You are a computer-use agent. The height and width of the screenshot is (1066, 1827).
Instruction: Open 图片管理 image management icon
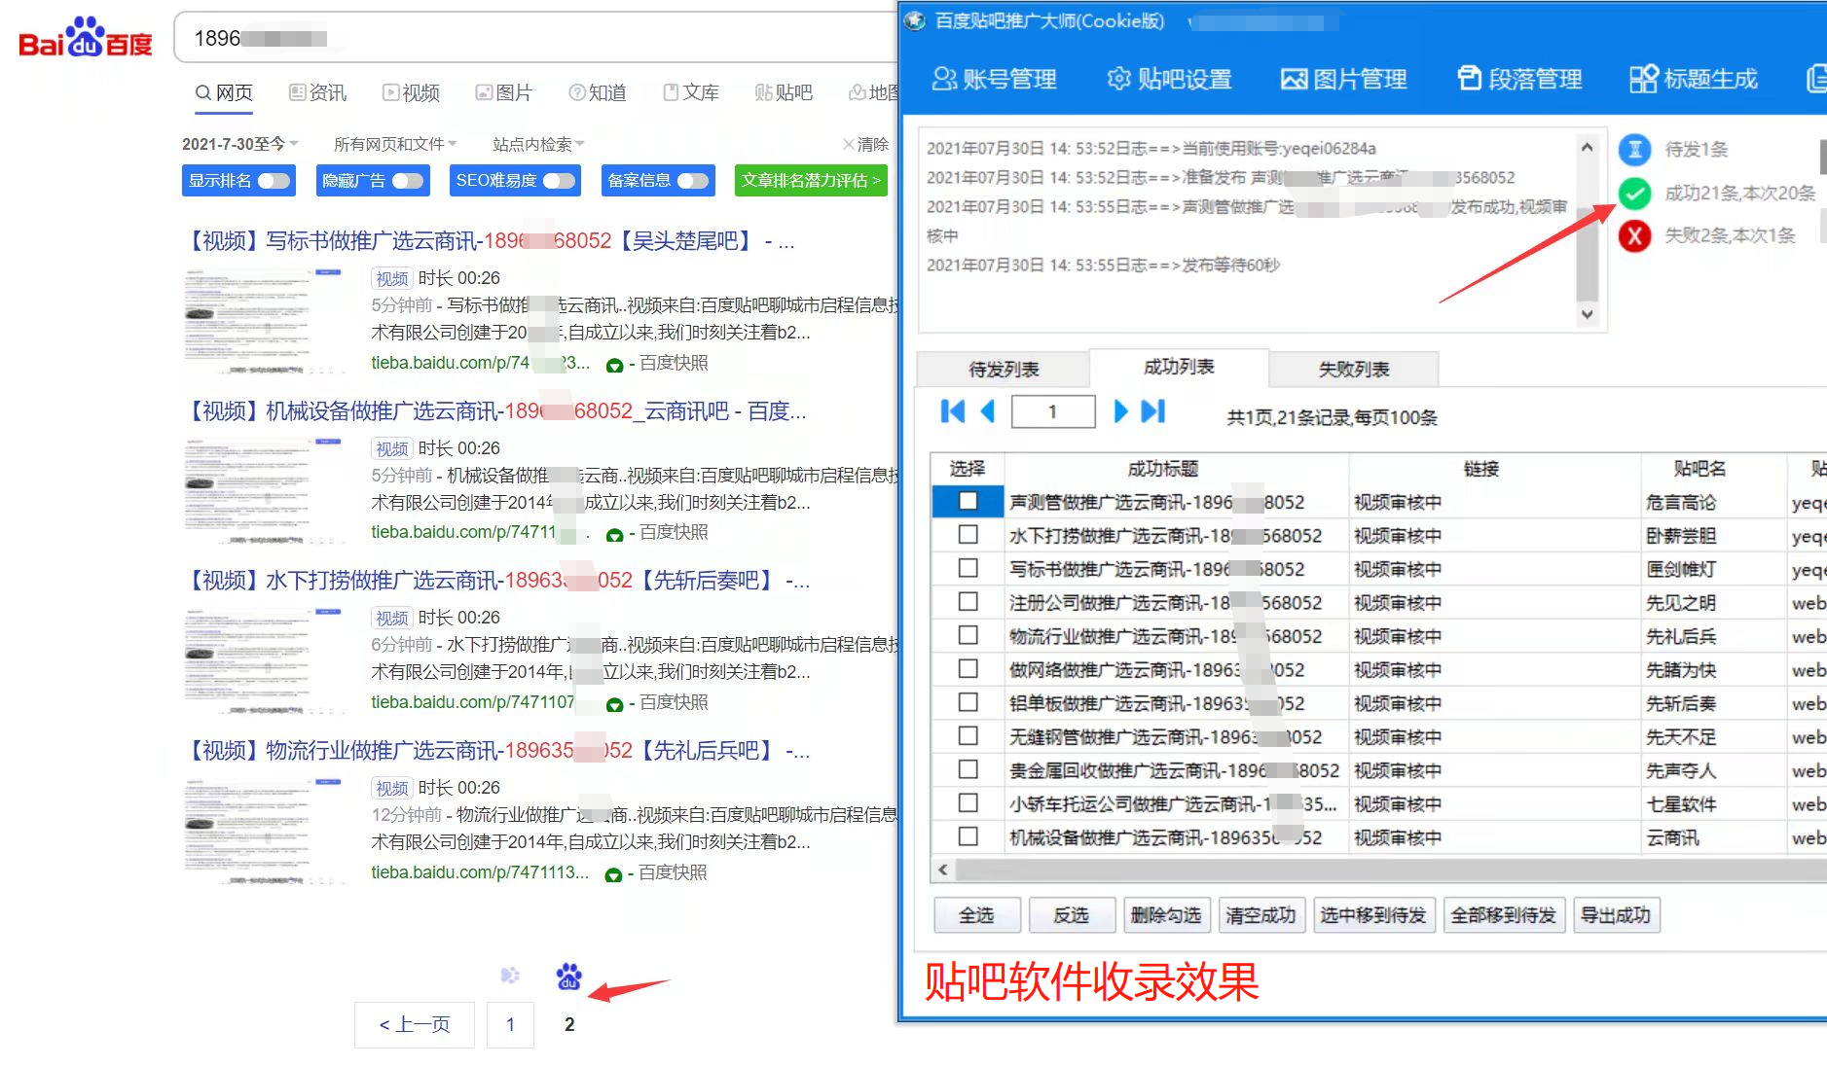1294,79
